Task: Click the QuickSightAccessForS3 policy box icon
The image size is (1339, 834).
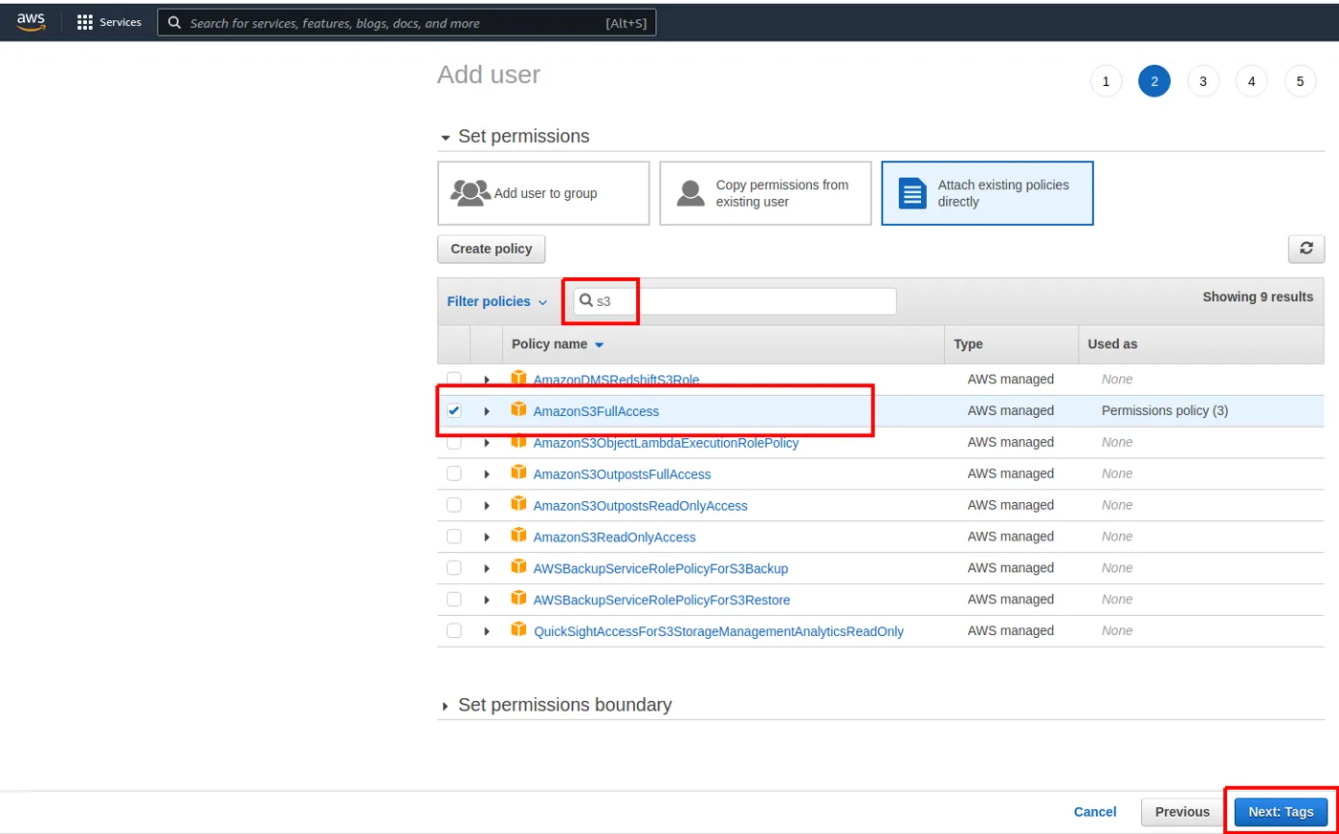Action: click(x=518, y=630)
